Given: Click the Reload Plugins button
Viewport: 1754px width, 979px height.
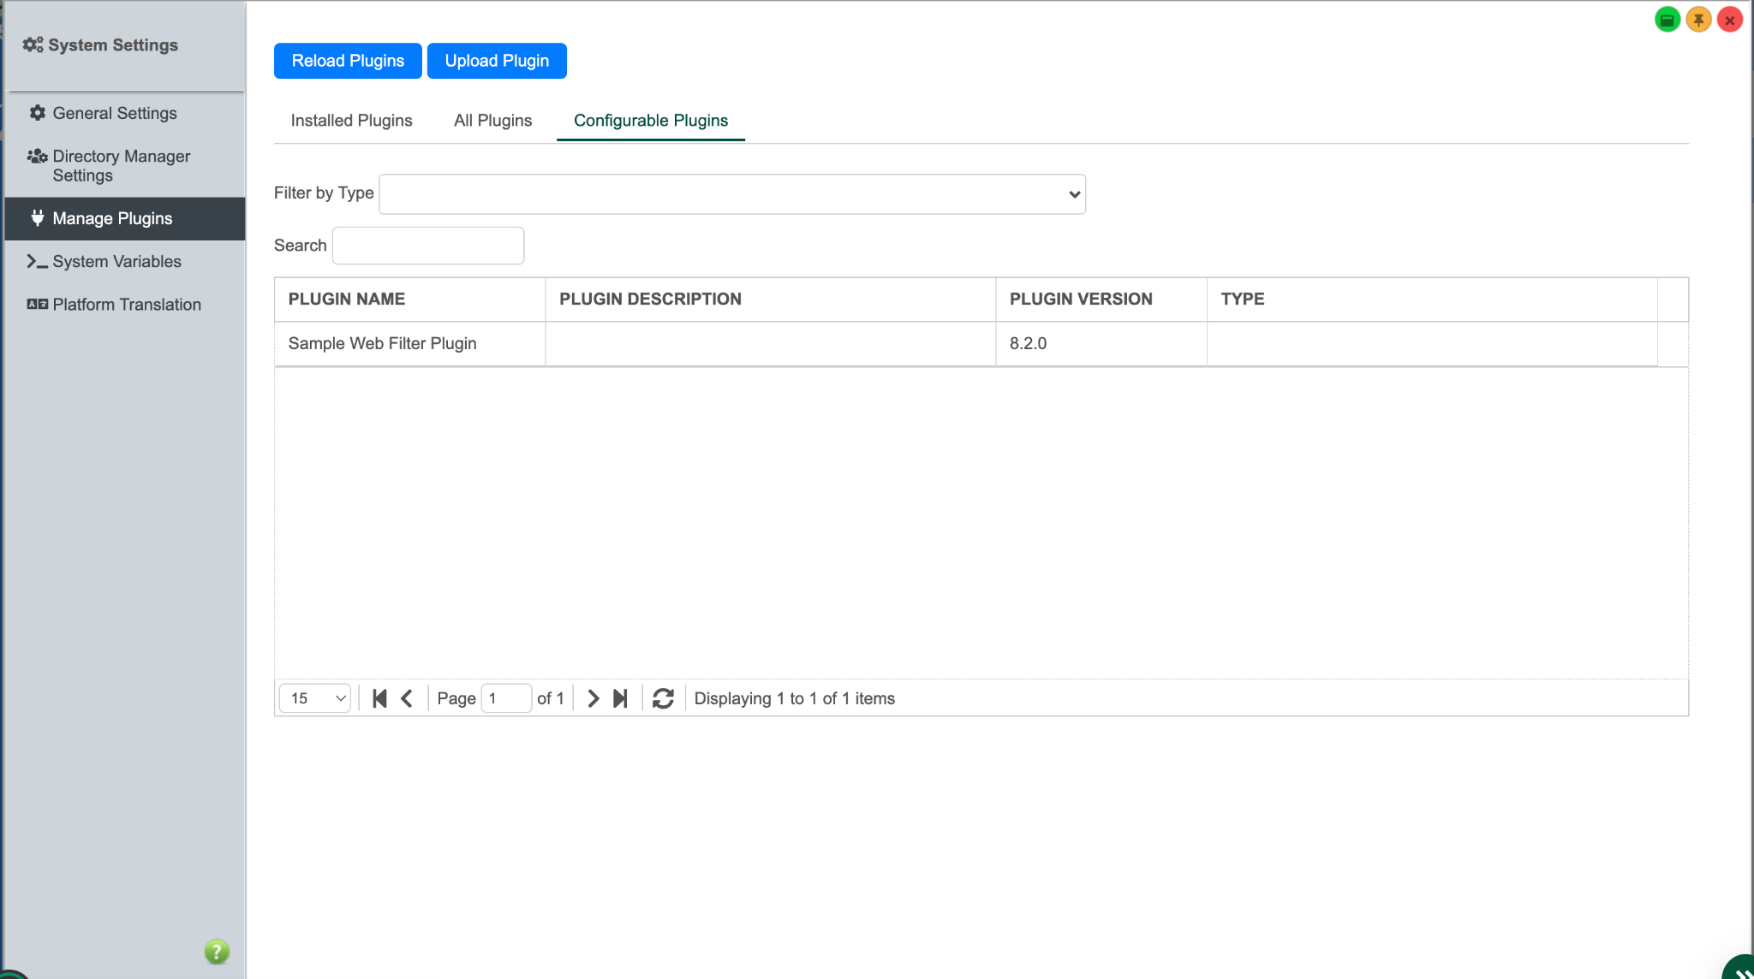Looking at the screenshot, I should pyautogui.click(x=348, y=61).
